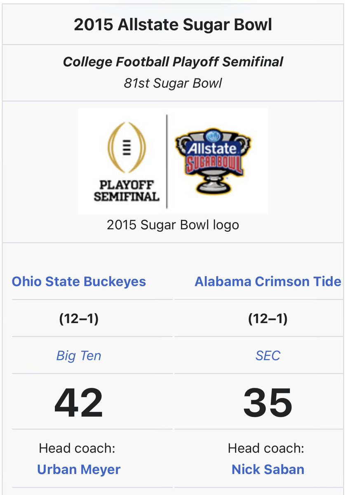The image size is (345, 495).
Task: Click the Playoff Semifinal wordmark in the logo
Action: (x=127, y=191)
